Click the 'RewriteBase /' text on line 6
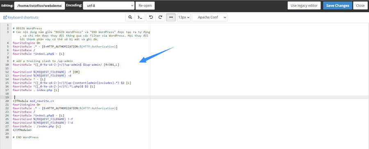 [24, 50]
